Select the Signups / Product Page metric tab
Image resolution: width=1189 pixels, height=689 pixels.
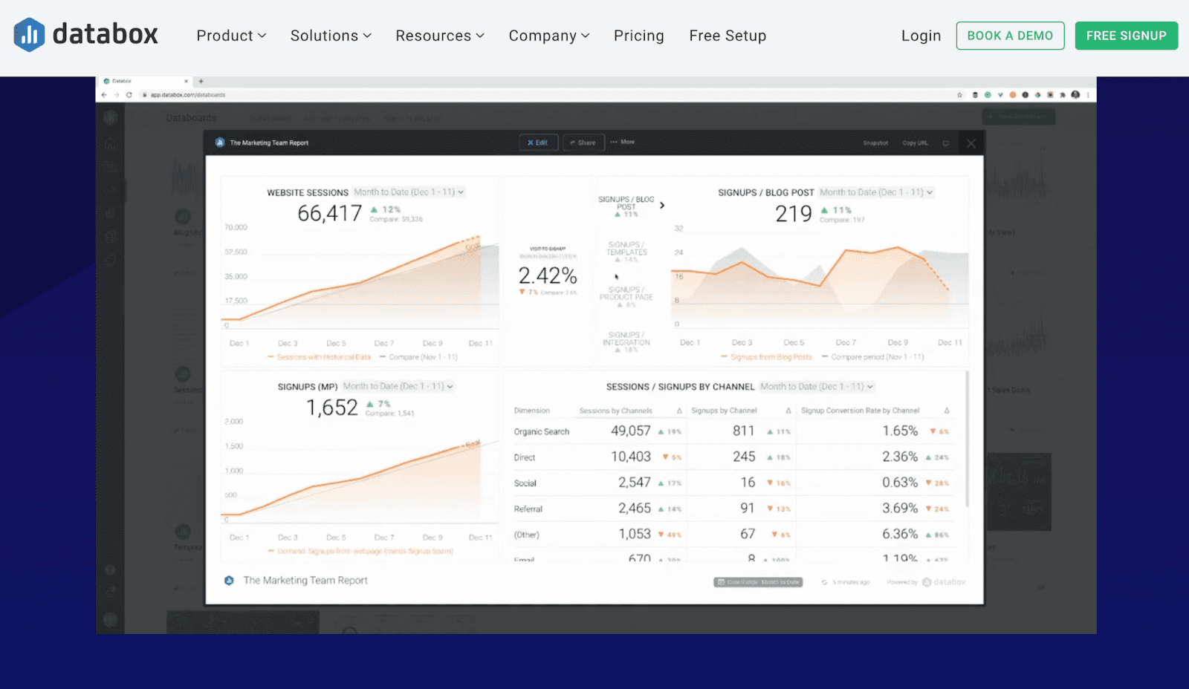pos(626,297)
